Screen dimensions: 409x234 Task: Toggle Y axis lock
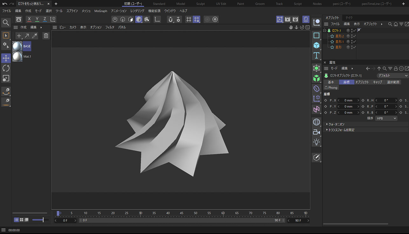click(x=37, y=19)
